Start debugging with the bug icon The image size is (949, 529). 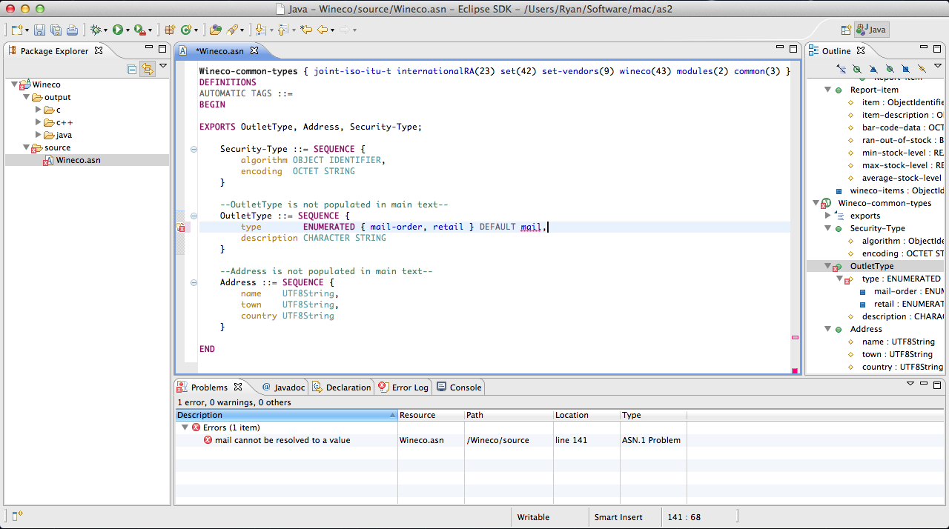(x=95, y=30)
